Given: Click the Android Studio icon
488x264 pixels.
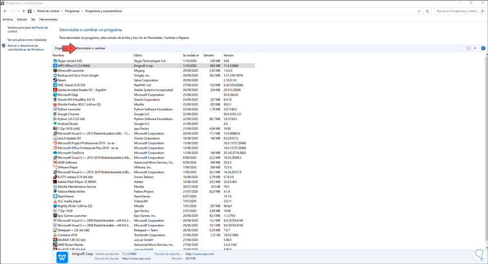Looking at the screenshot, I should [x=55, y=124].
